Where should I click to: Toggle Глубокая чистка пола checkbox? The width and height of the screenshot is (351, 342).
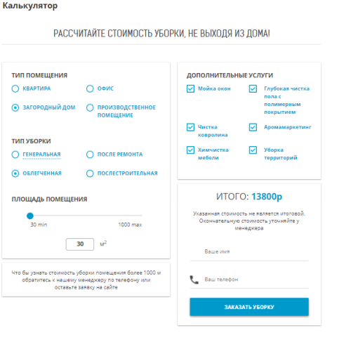point(253,88)
